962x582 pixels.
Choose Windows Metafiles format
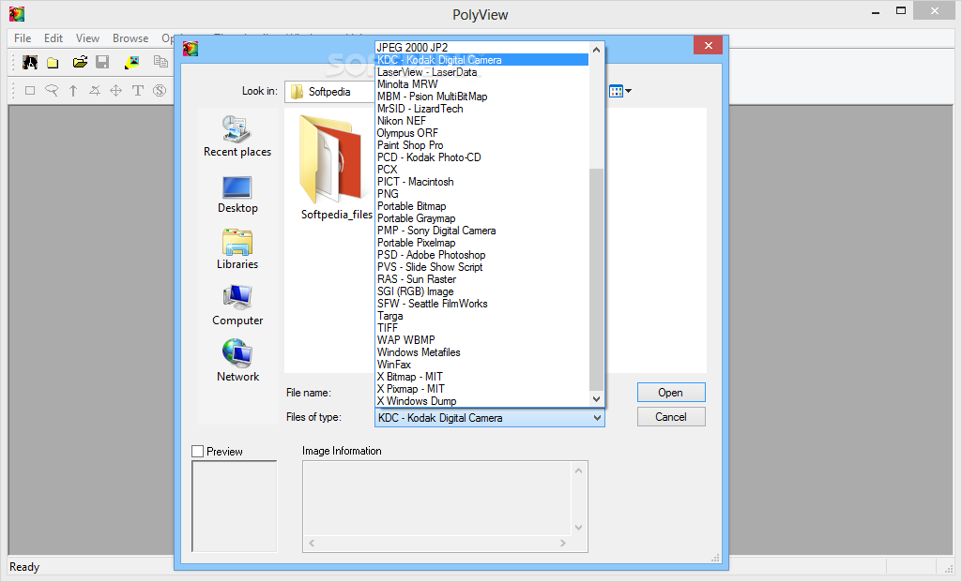481,352
